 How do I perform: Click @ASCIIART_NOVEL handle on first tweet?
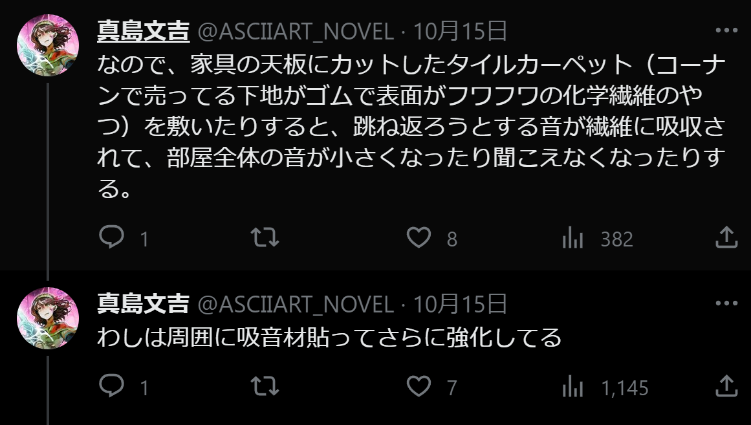295,31
